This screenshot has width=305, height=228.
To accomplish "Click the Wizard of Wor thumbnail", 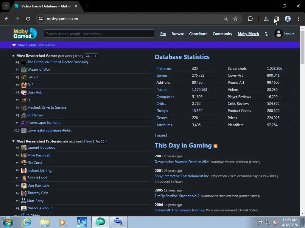I will click(24, 70).
